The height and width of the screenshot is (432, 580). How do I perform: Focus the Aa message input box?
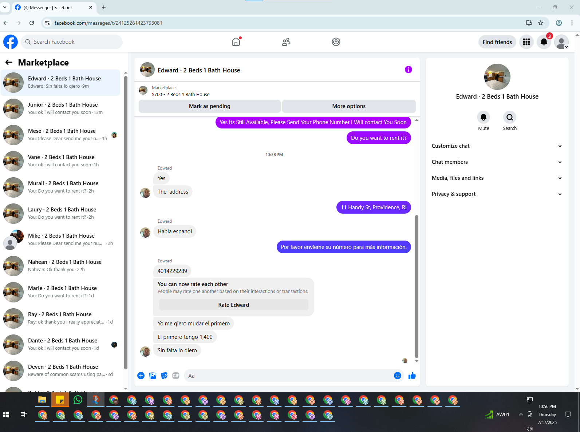tap(288, 376)
